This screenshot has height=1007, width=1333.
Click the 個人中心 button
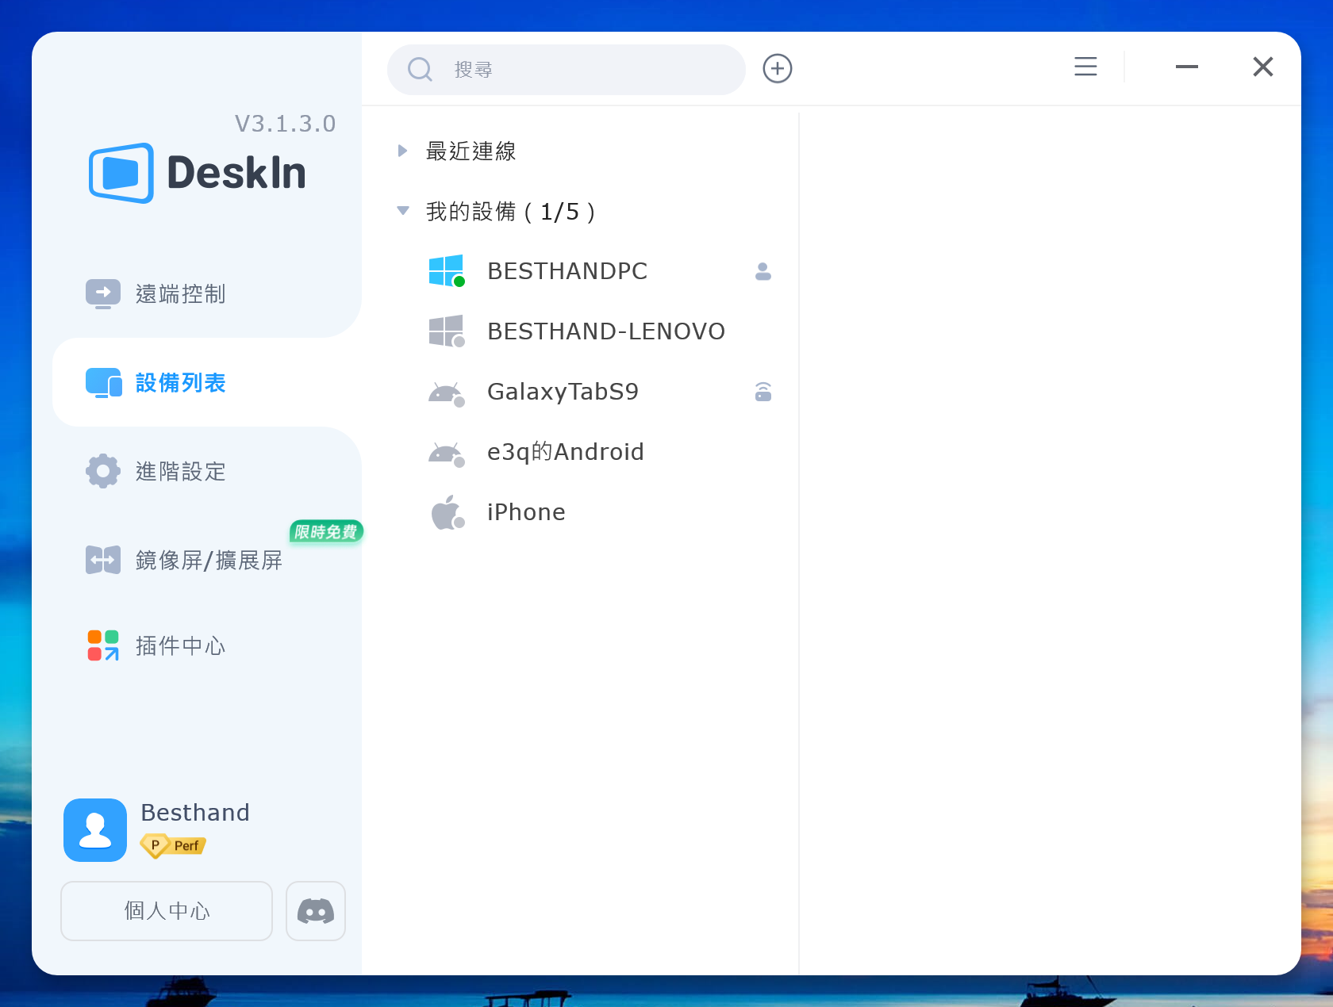[167, 911]
